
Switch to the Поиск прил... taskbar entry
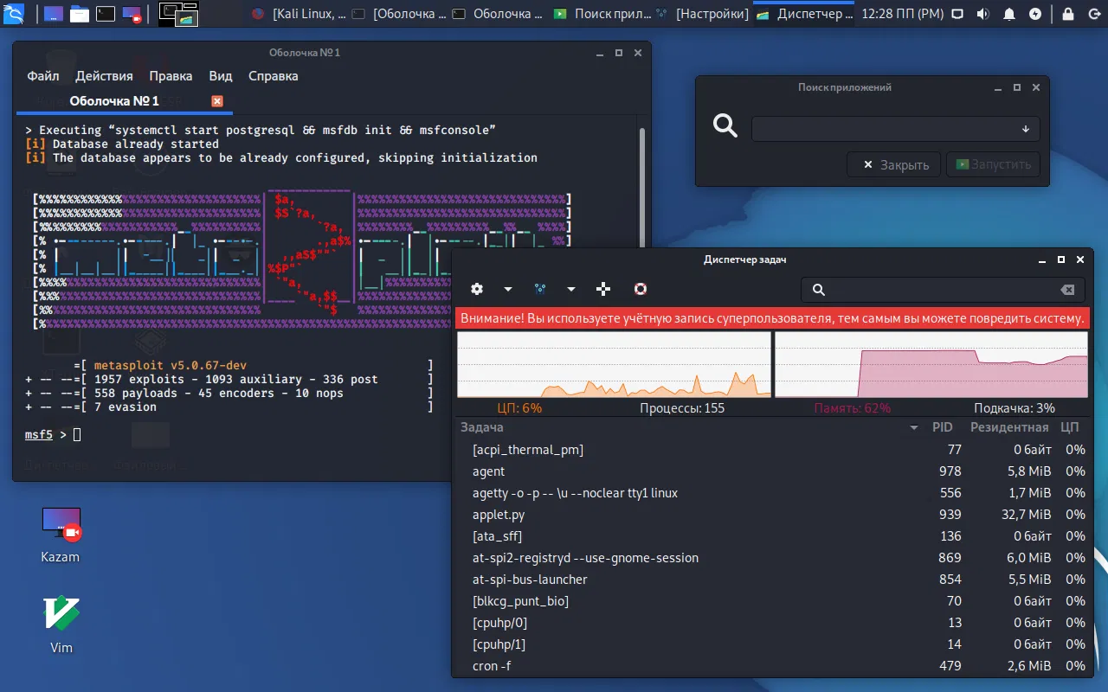(x=601, y=14)
